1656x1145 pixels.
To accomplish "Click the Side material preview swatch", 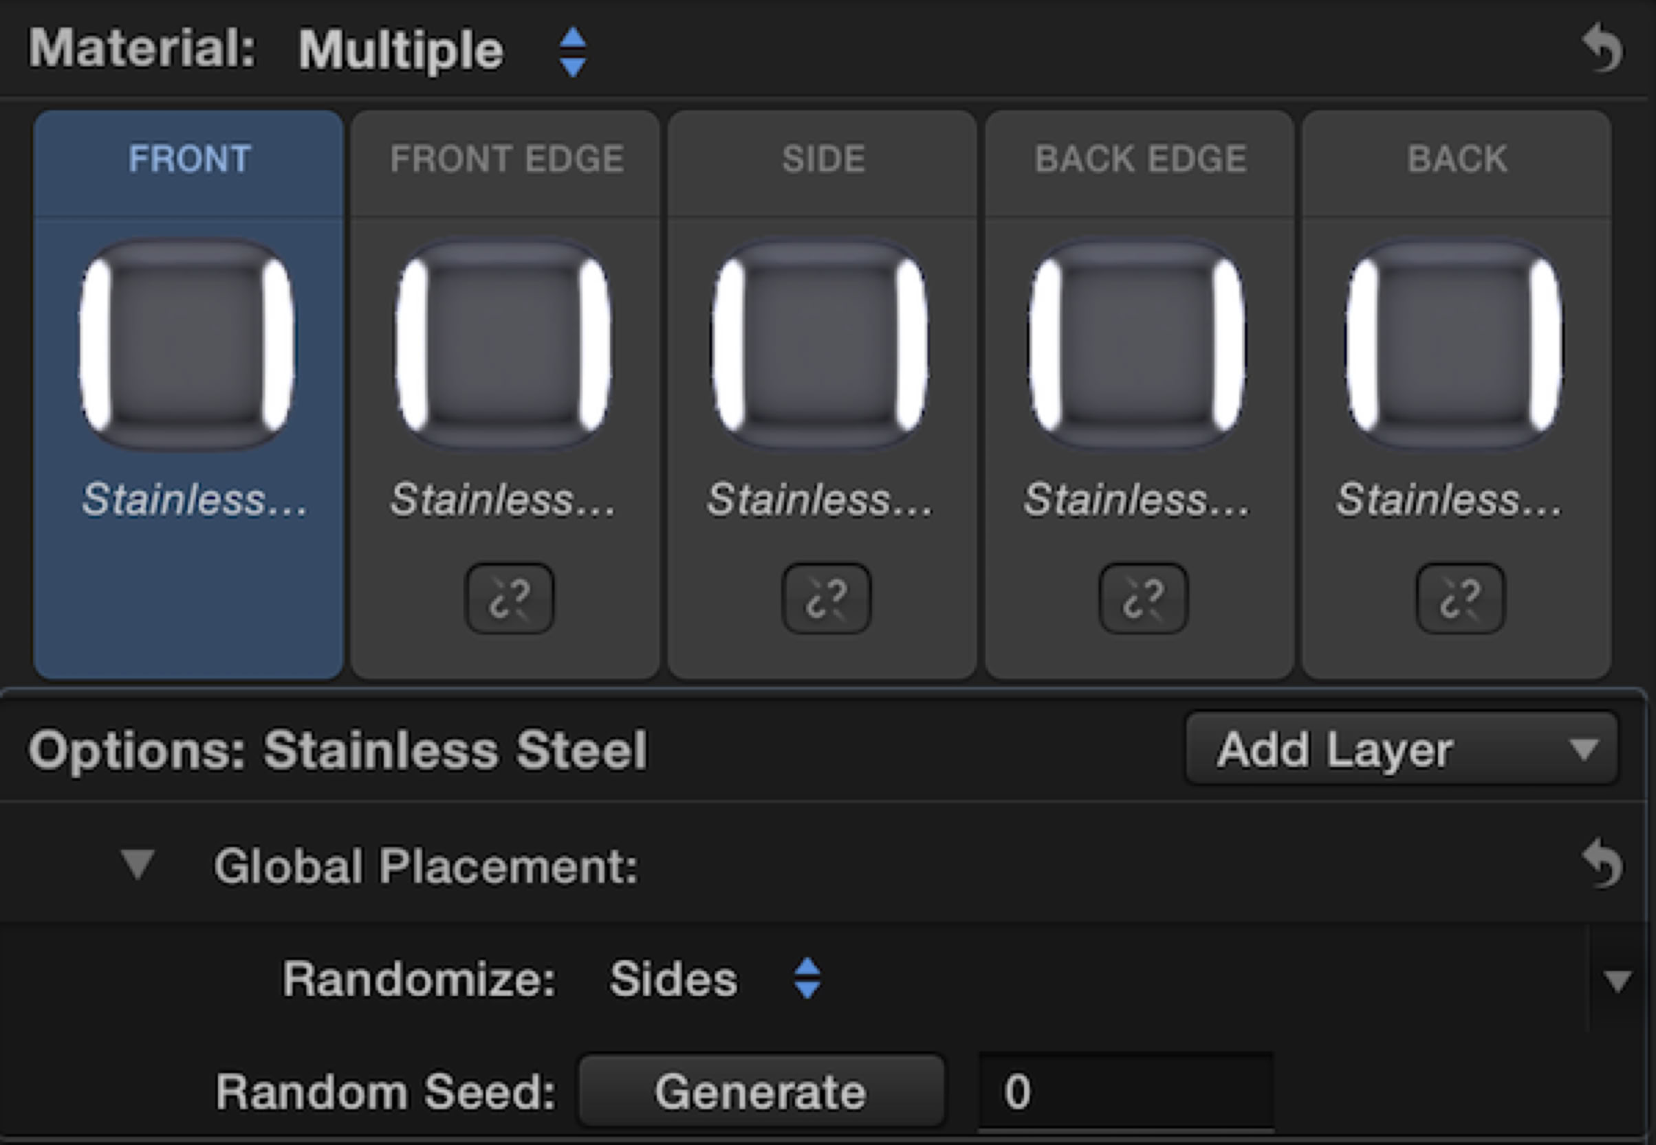I will pos(820,344).
